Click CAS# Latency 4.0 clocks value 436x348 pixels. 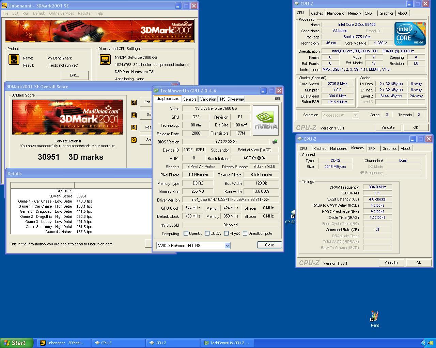(377, 199)
